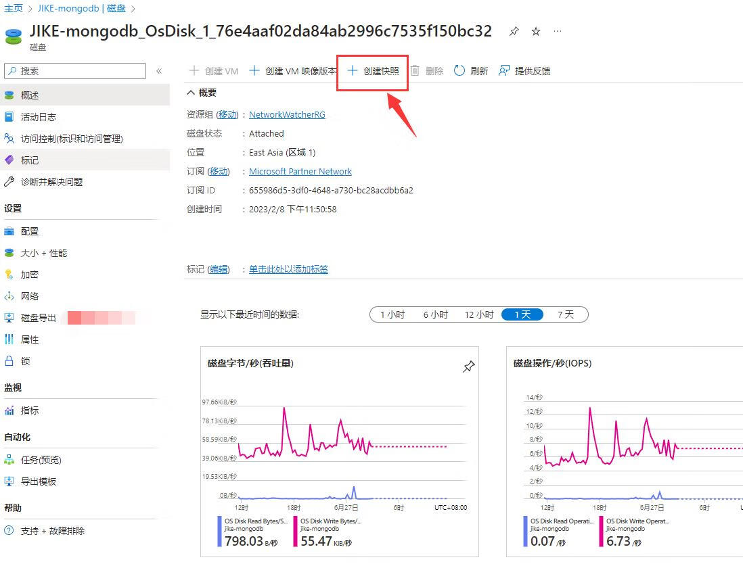Select OS Disk Write Operations legend

(x=634, y=531)
